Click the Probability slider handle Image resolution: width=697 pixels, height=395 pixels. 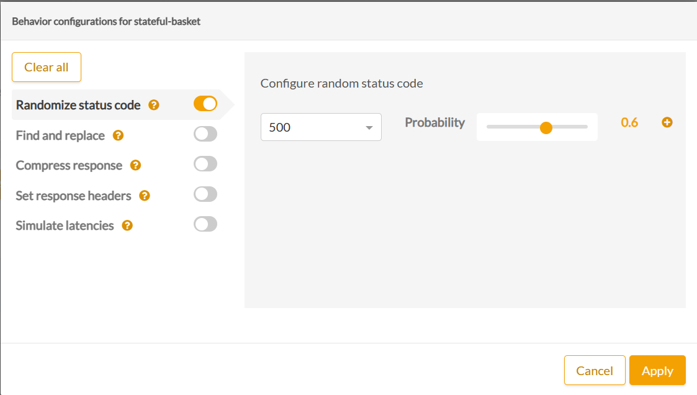point(546,128)
